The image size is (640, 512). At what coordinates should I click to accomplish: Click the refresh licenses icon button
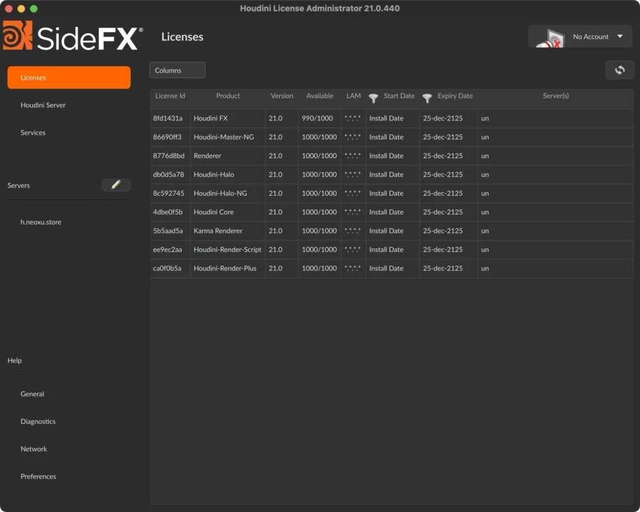[x=620, y=70]
